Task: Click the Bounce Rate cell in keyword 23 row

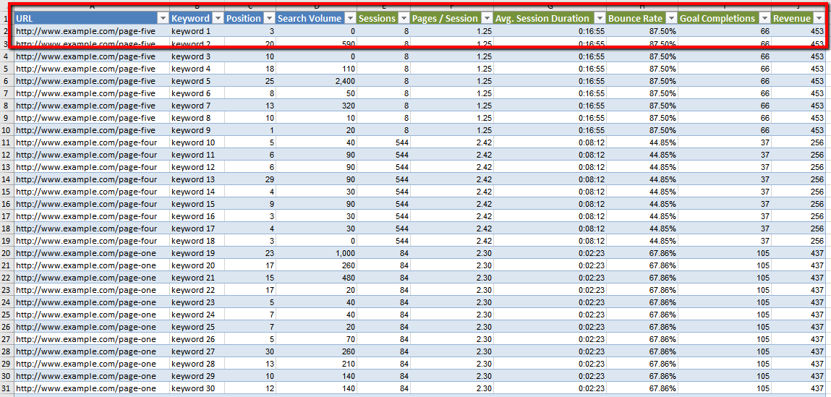Action: (642, 302)
